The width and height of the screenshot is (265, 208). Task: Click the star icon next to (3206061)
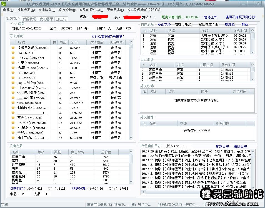coord(13,52)
